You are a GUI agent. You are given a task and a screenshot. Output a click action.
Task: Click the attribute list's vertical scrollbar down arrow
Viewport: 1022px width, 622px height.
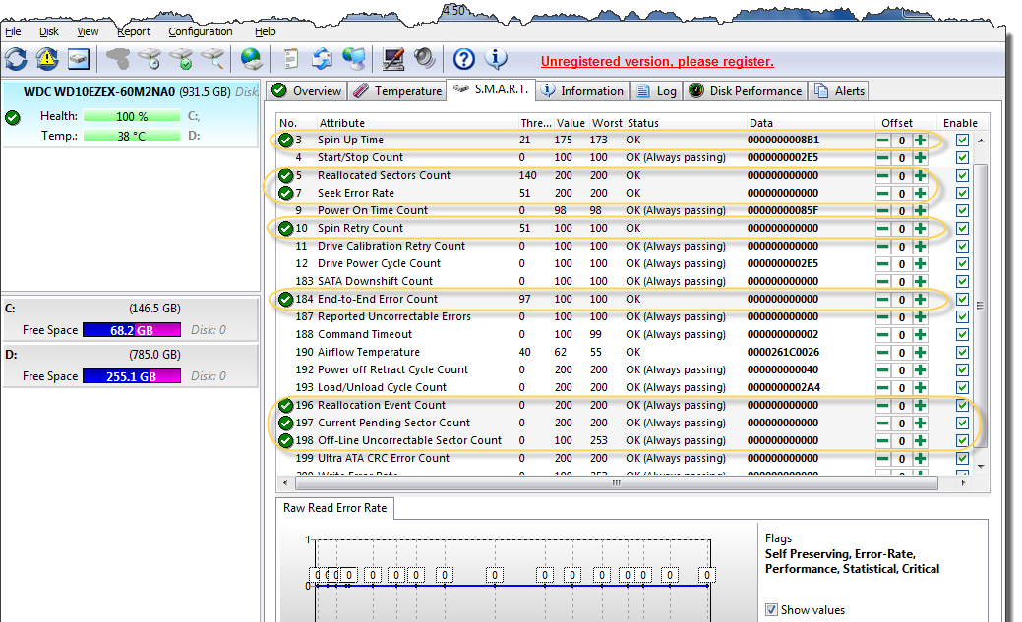981,465
